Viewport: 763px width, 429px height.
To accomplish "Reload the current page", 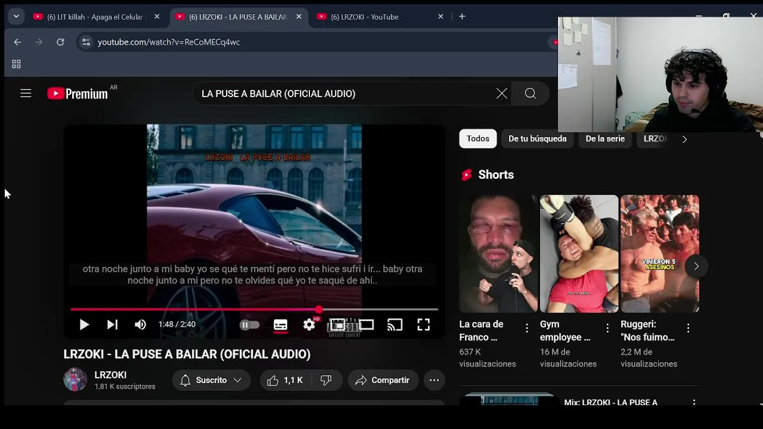I will (x=60, y=42).
